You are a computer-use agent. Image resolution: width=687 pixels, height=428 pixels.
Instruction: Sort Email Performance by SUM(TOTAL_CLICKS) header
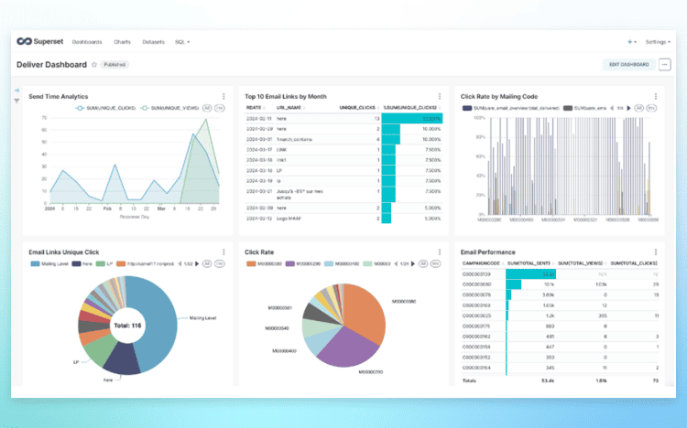coord(634,263)
